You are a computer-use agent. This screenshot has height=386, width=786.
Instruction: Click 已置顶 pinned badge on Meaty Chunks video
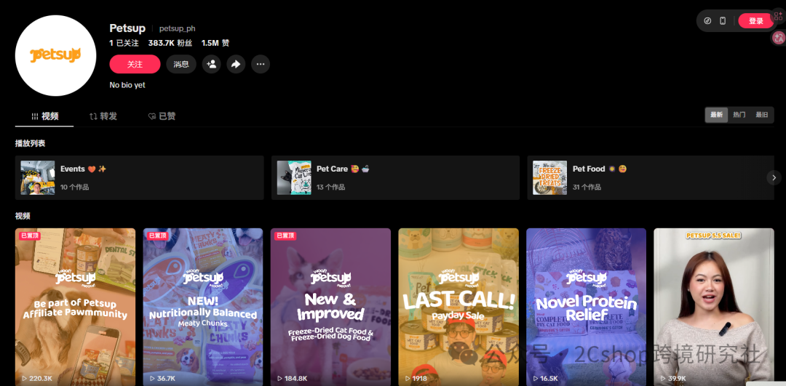click(157, 236)
